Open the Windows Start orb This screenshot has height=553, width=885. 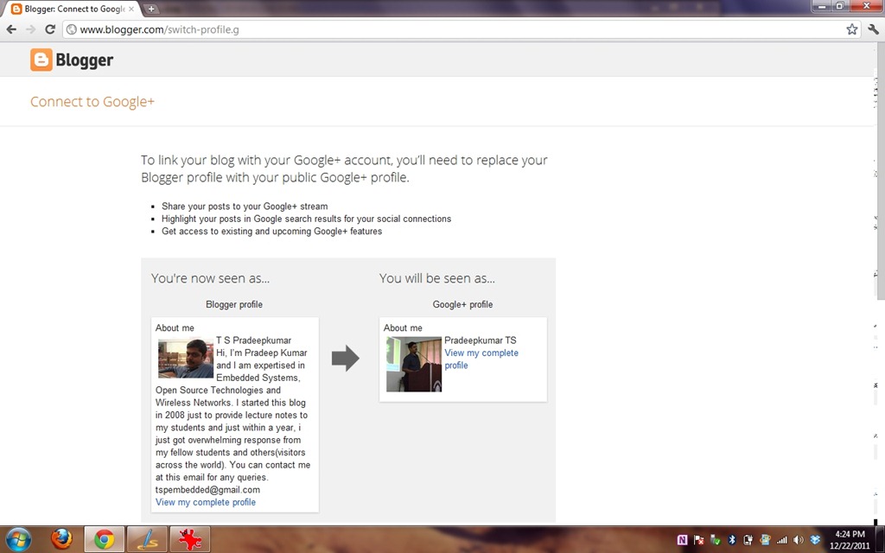19,539
